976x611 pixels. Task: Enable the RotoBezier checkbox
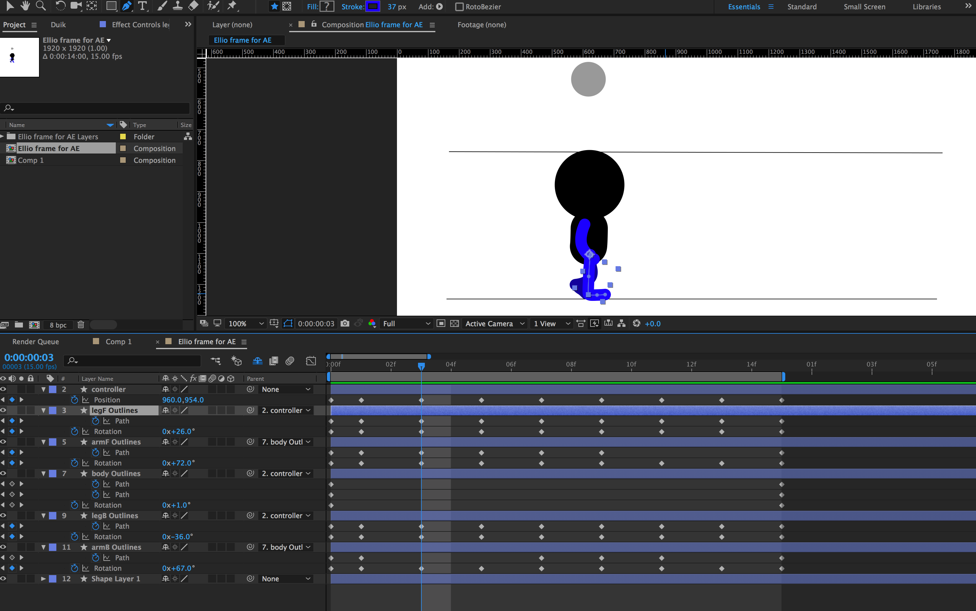459,6
